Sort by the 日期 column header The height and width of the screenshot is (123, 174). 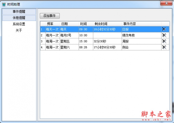(69, 24)
